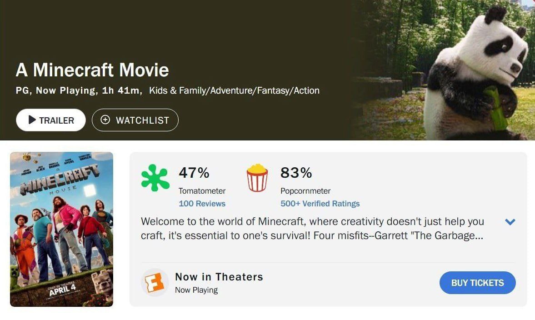Viewport: 535px width, 320px height.
Task: Expand the synopsis with the blue chevron
Action: click(510, 222)
